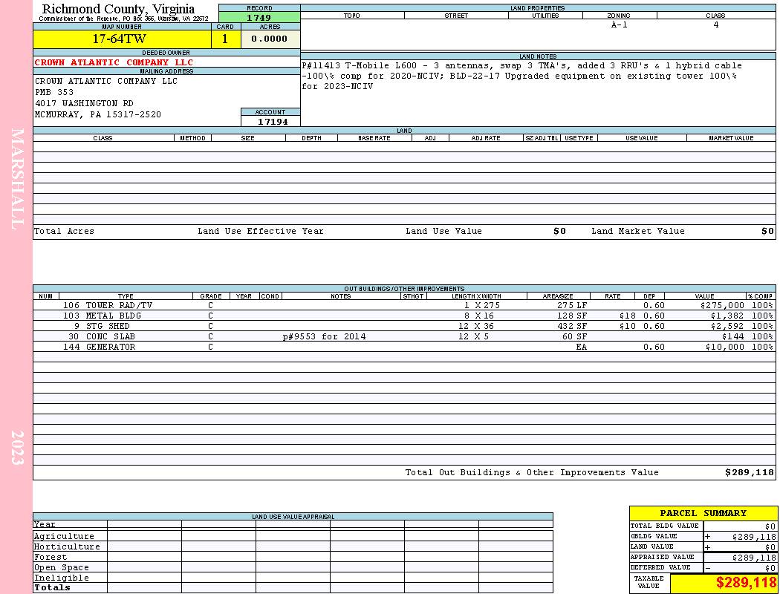Screen dimensions: 780x594
Task: Select the acres value 0.0000
Action: (x=270, y=39)
